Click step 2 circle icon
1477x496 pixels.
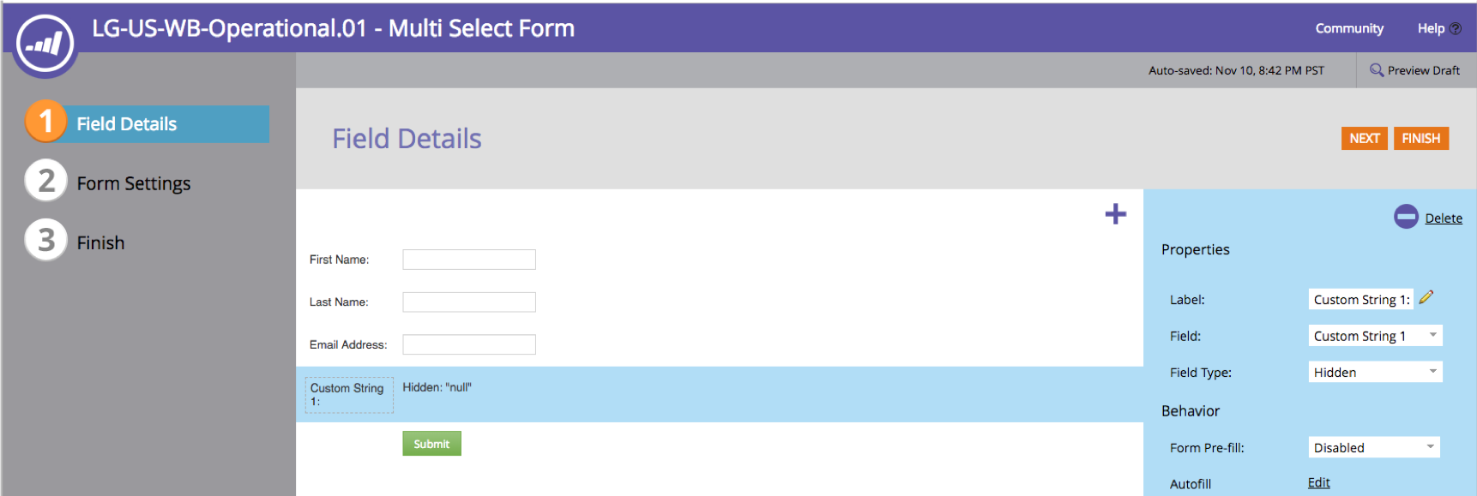point(46,181)
